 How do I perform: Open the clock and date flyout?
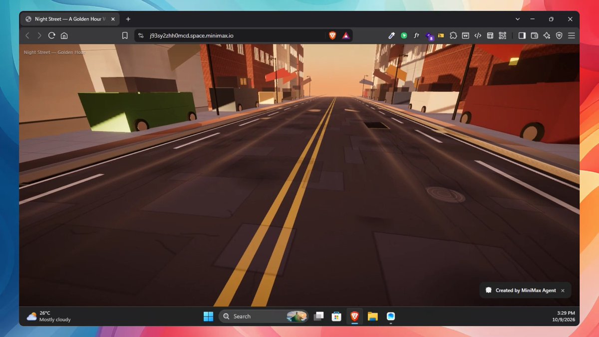[x=563, y=316]
